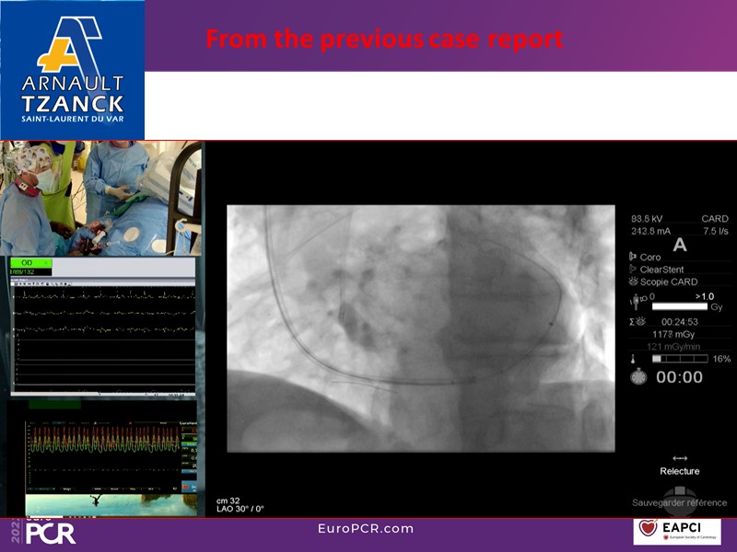Click the Scopie CARD eye icon
This screenshot has width=737, height=552.
pos(633,282)
